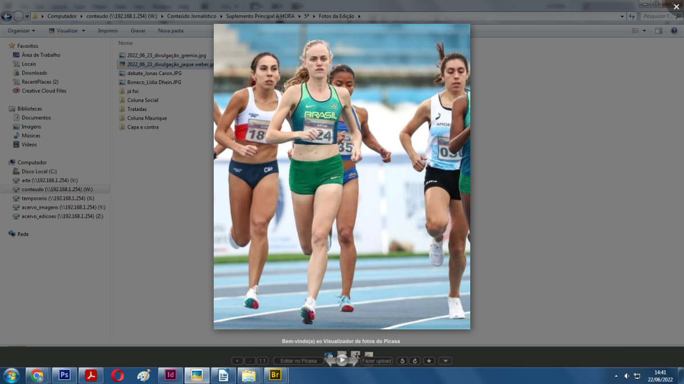684x384 pixels.
Task: Click the Nome column header
Action: [125, 43]
